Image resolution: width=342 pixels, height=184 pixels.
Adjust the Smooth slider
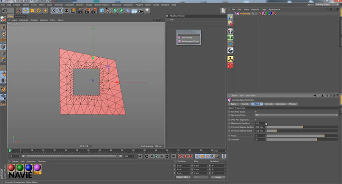[302, 140]
